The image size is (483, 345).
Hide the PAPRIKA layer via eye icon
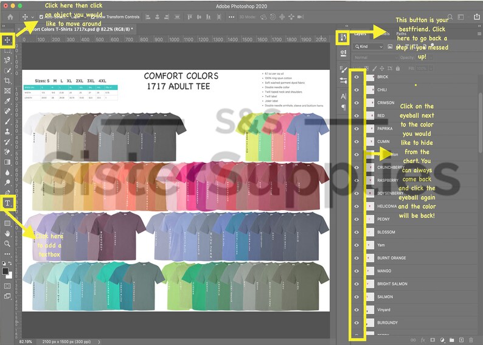point(356,129)
